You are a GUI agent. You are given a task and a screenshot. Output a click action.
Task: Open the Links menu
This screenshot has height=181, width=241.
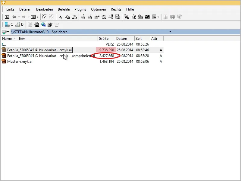coord(10,9)
